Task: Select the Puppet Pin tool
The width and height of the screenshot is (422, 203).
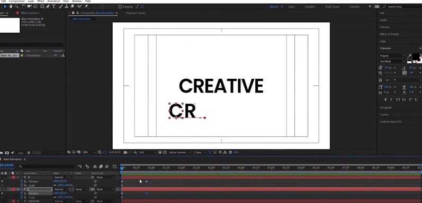Action: [86, 6]
